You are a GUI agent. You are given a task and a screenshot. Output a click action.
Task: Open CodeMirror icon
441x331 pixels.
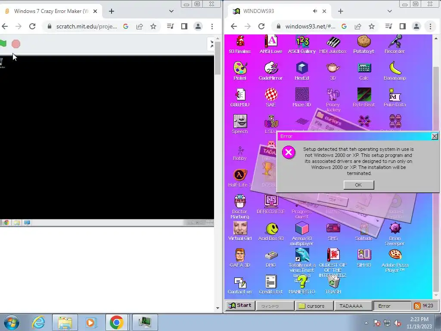pos(270,71)
